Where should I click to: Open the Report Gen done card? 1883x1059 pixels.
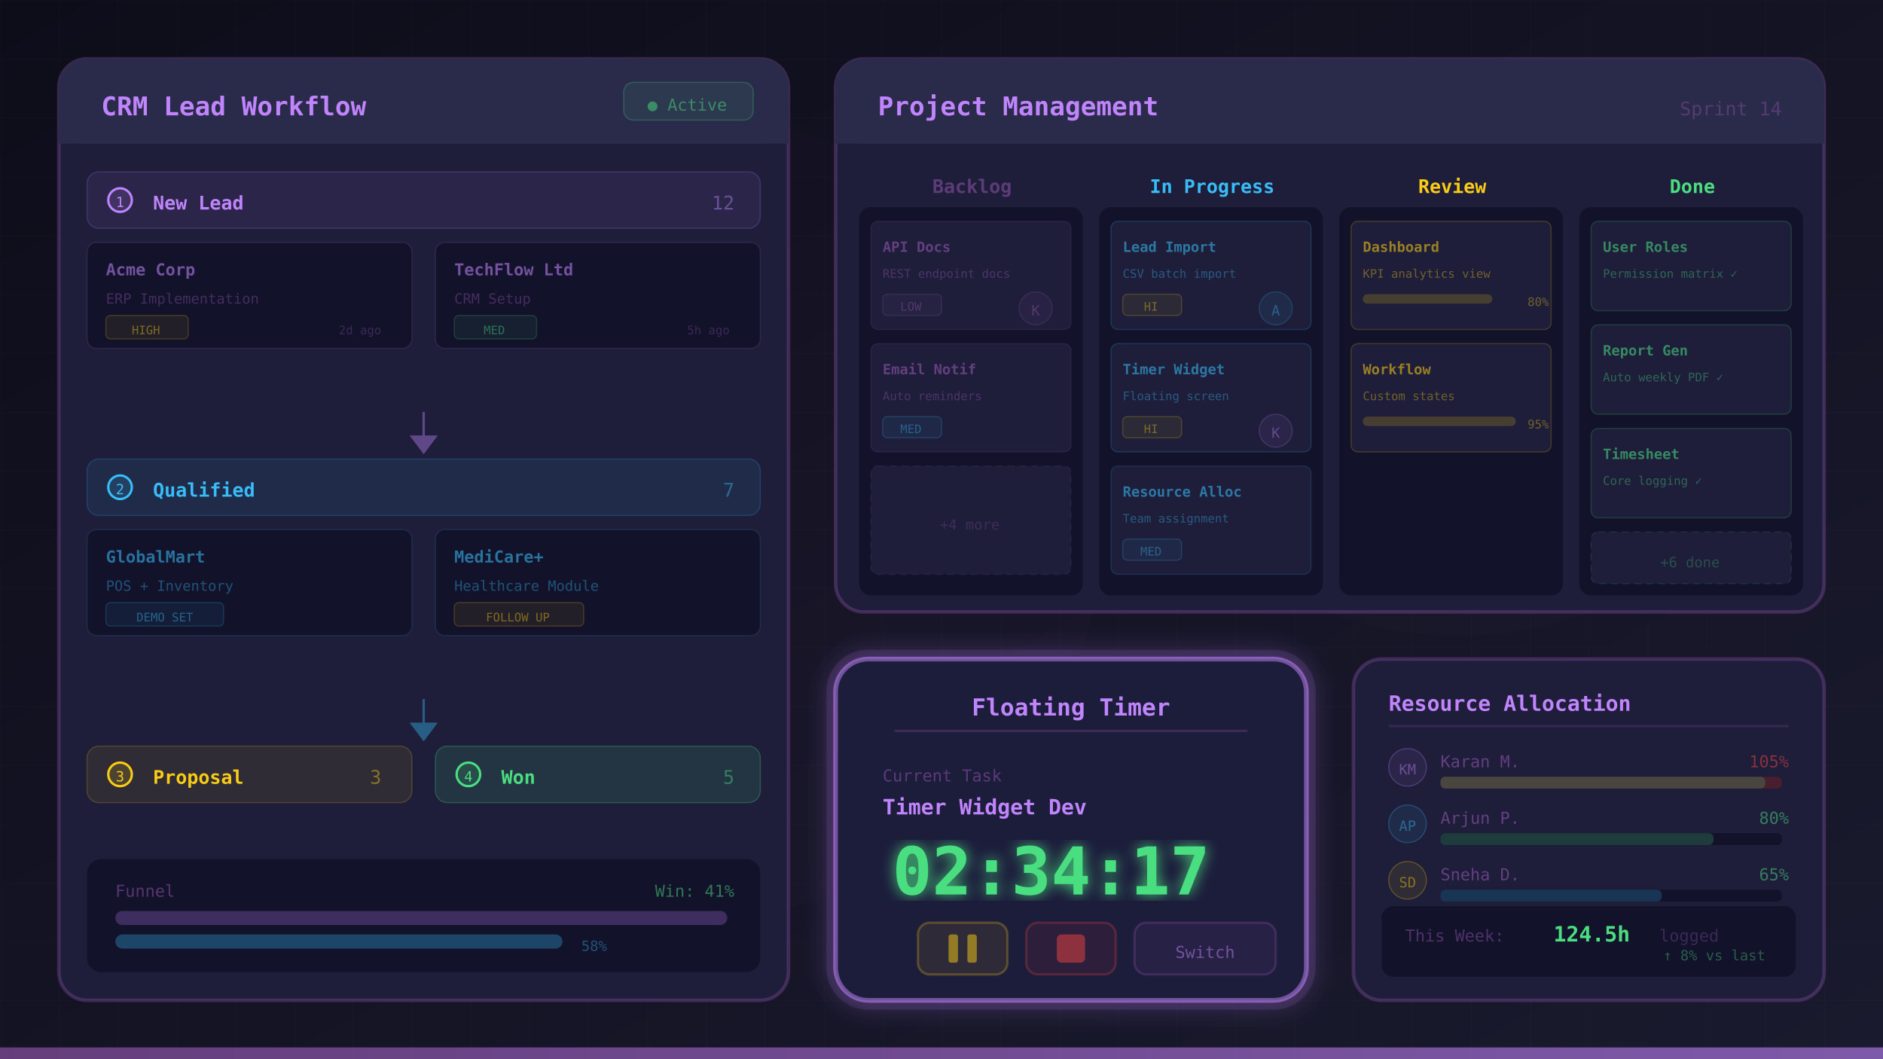(x=1690, y=370)
